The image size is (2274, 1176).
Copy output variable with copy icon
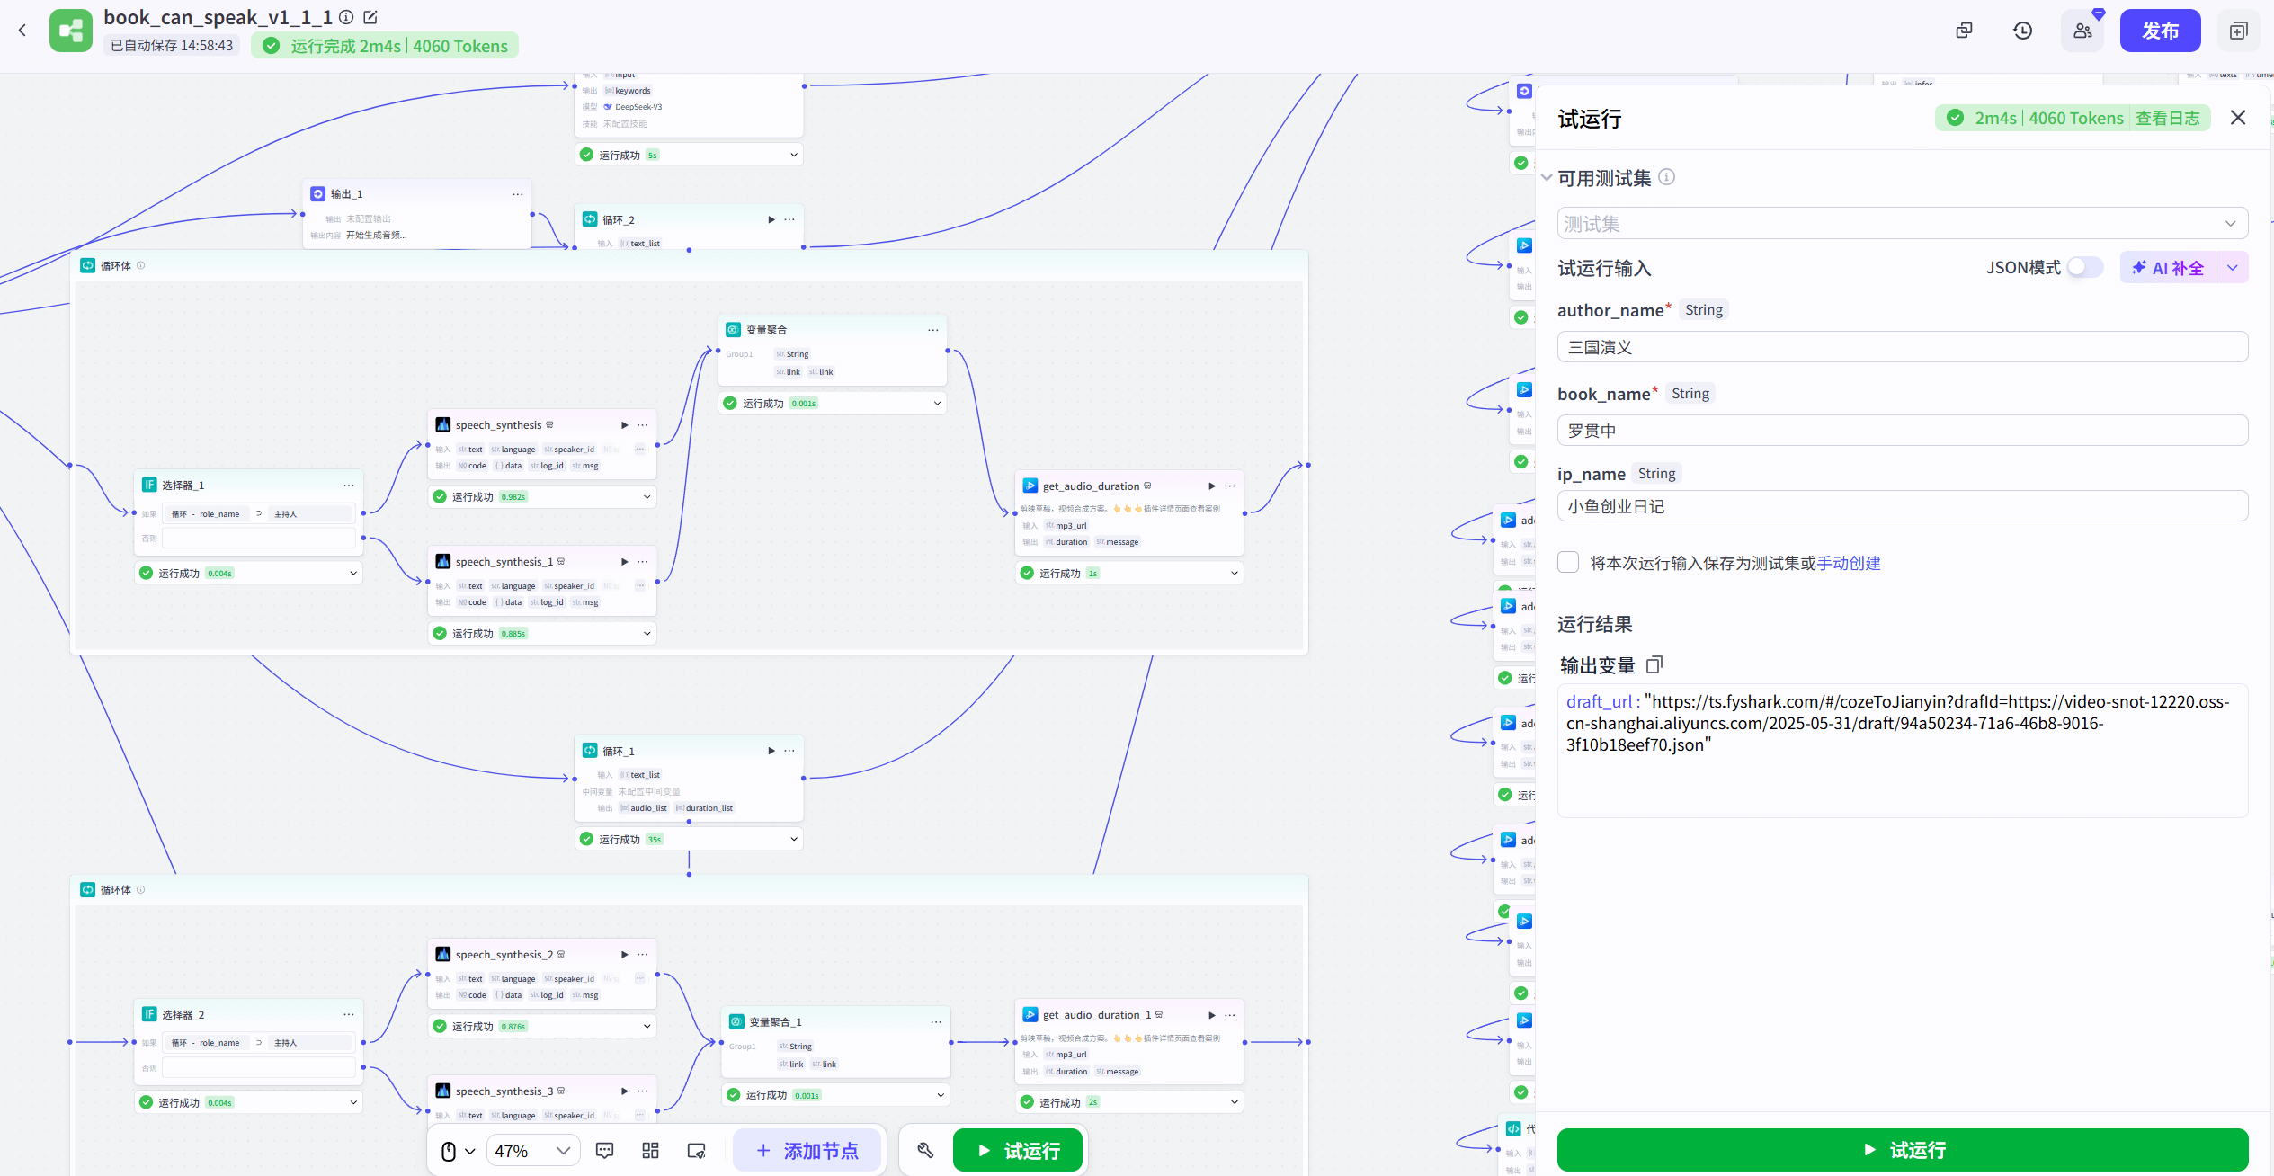click(1654, 664)
